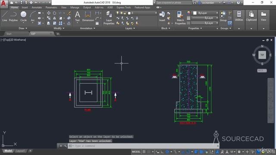The height and width of the screenshot is (155, 276).
Task: Toggle lineweight display in status bar
Action: coord(196,152)
